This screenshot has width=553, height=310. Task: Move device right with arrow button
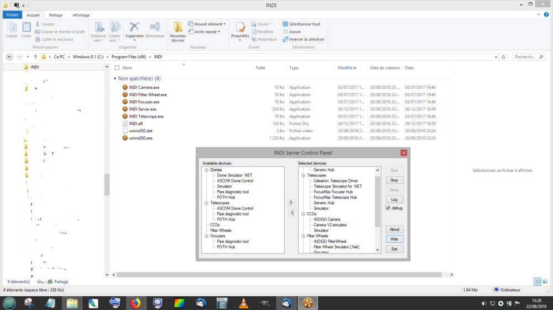291,202
